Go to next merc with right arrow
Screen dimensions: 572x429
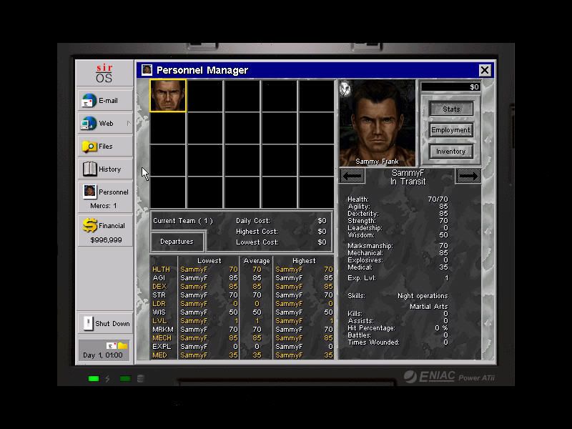(x=468, y=176)
